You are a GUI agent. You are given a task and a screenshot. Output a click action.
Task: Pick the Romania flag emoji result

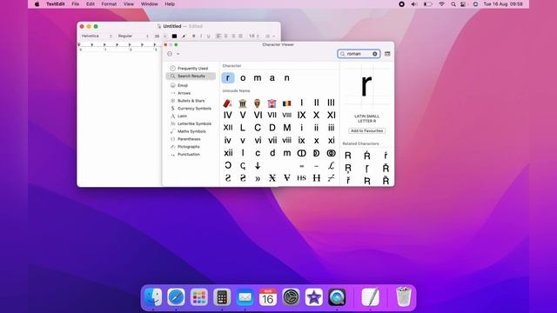tap(286, 103)
